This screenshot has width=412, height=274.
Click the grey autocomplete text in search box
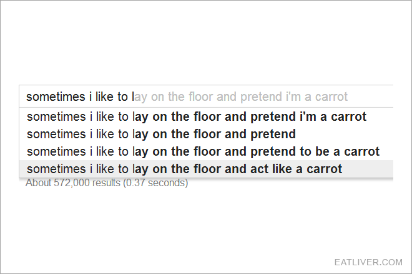click(241, 97)
